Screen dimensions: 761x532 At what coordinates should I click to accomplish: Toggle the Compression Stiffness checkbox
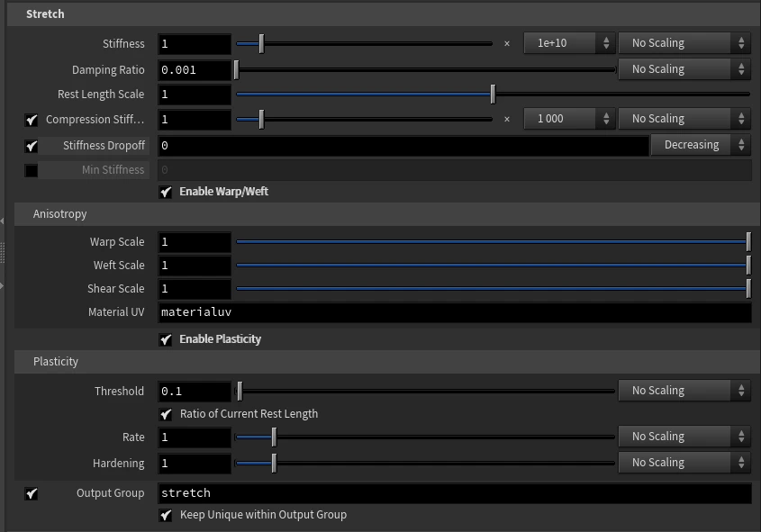click(32, 120)
